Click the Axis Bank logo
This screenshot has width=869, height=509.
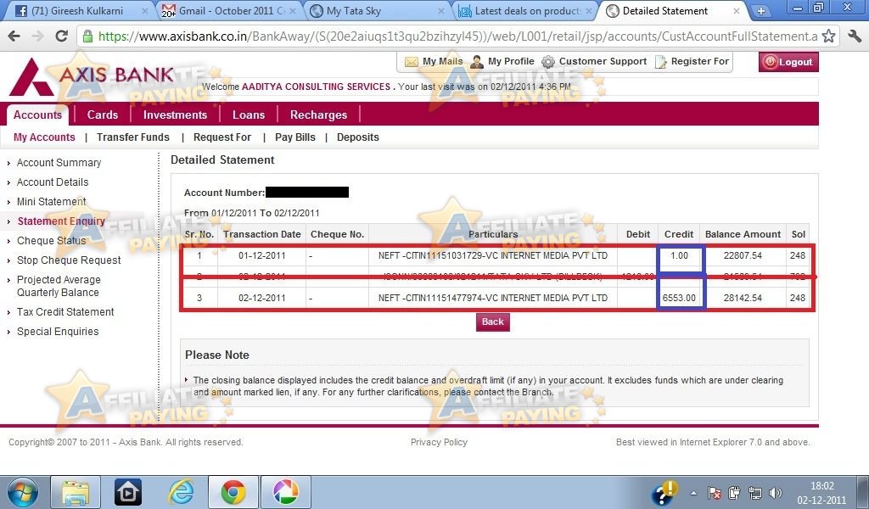point(92,76)
